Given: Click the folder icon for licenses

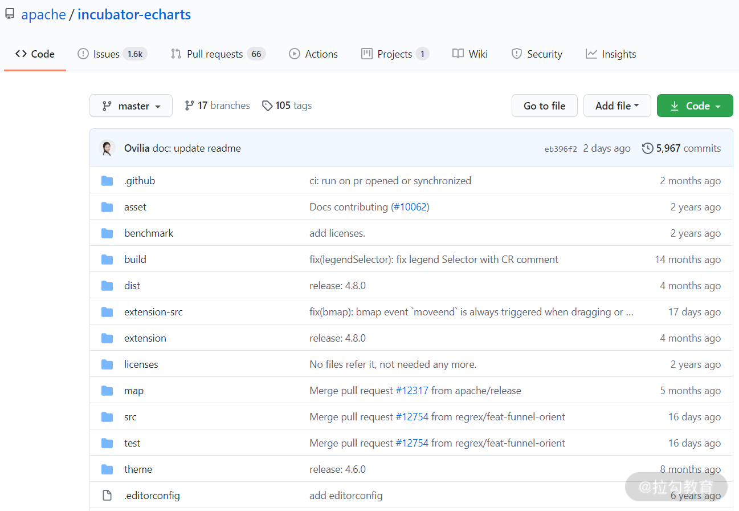Looking at the screenshot, I should click(x=107, y=364).
